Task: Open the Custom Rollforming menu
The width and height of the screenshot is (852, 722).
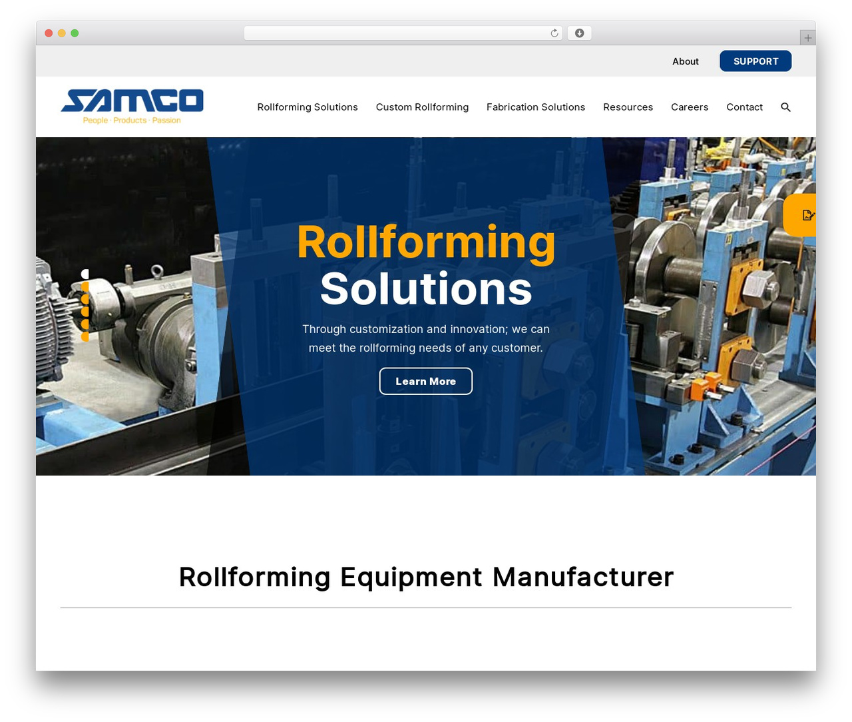Action: click(422, 107)
